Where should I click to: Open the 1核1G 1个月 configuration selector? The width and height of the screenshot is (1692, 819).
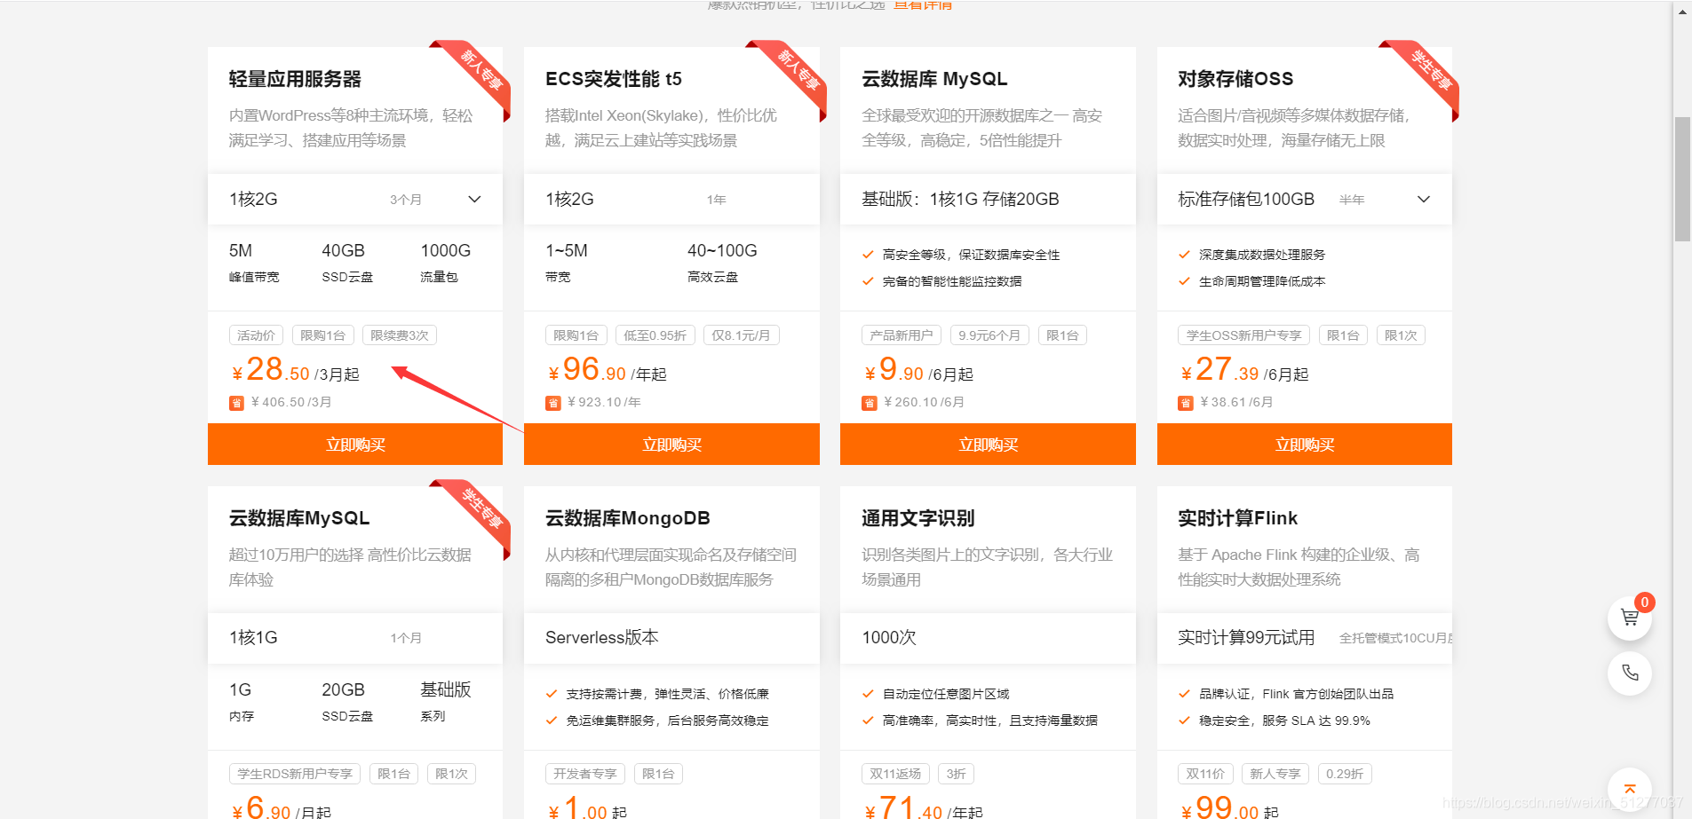point(355,637)
